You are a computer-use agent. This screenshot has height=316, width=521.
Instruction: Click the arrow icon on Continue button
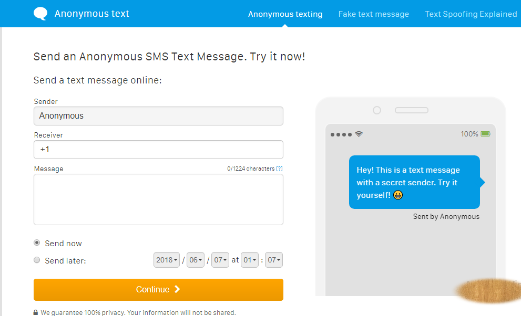(x=177, y=289)
